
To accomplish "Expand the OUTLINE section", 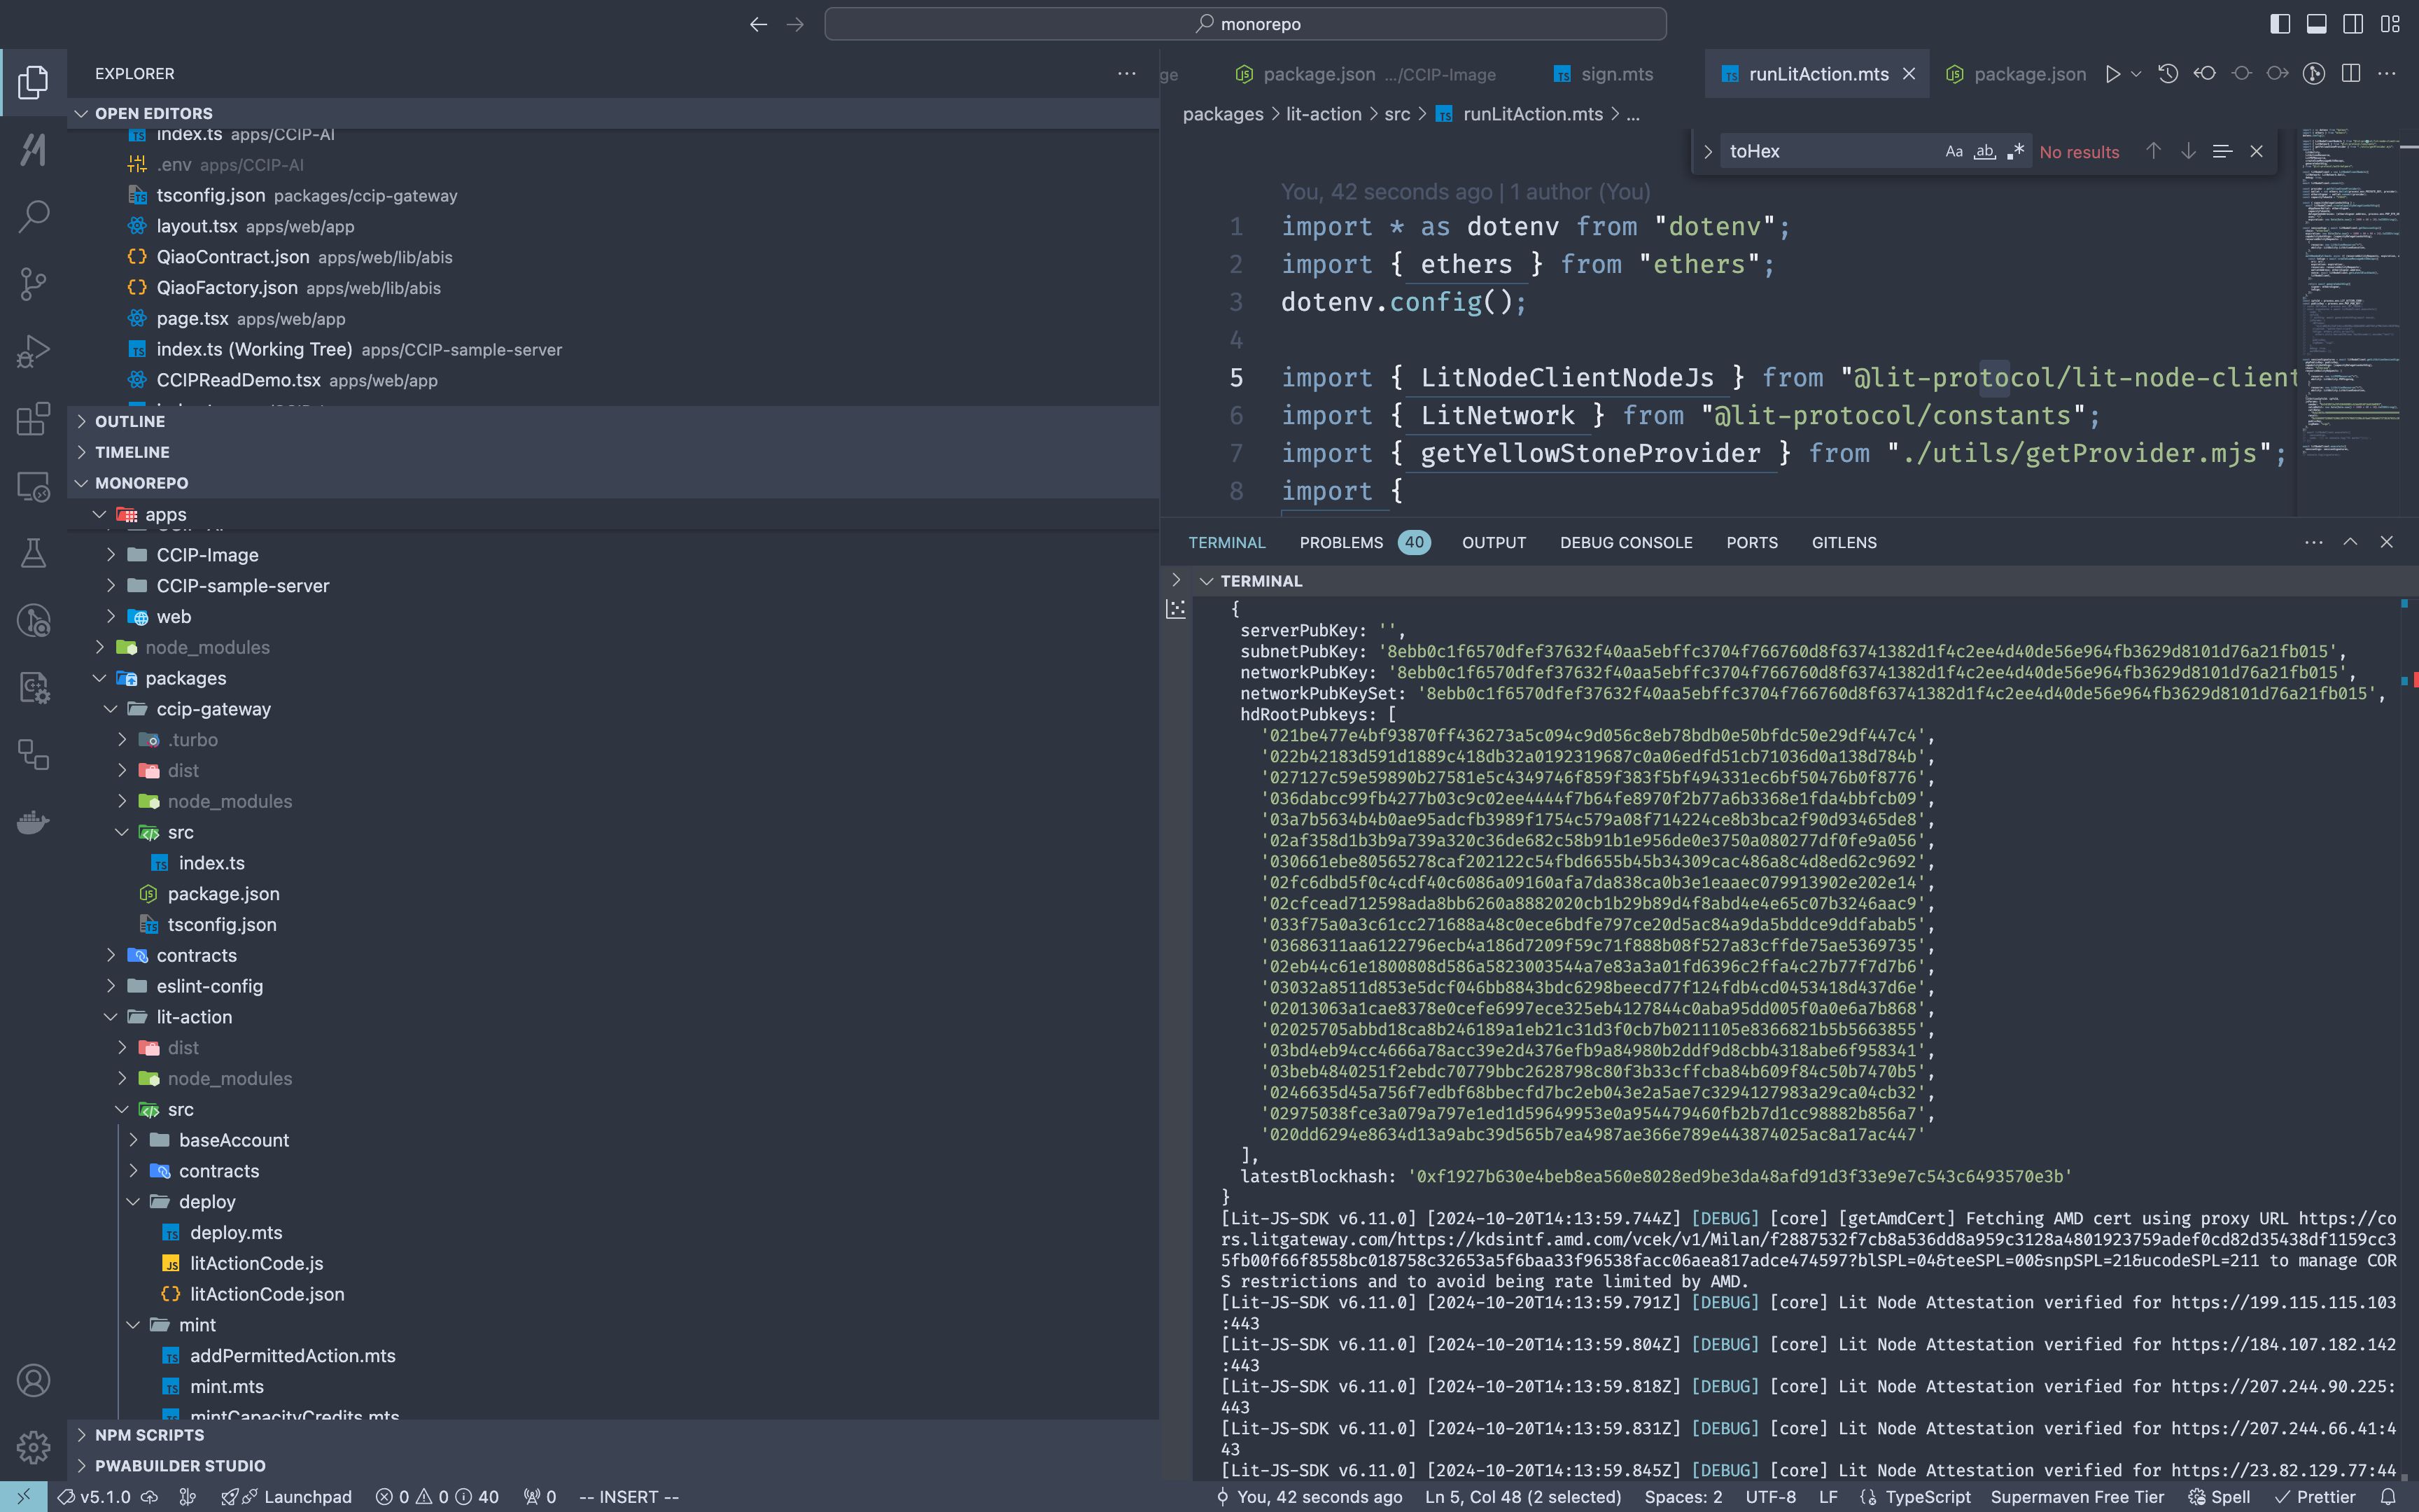I will point(612,421).
